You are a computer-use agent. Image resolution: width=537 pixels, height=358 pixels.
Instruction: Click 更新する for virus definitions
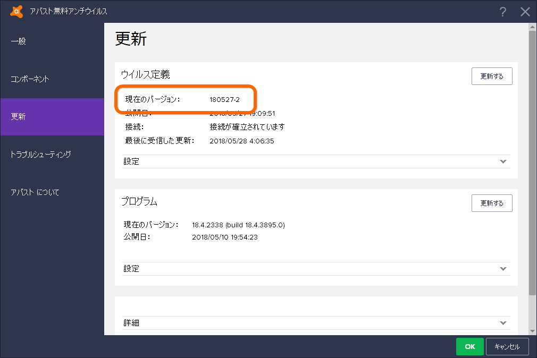pyautogui.click(x=491, y=76)
